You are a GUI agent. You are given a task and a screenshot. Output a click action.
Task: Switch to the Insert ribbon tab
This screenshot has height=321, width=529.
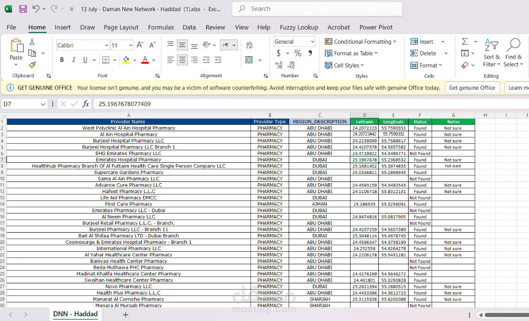coord(62,27)
